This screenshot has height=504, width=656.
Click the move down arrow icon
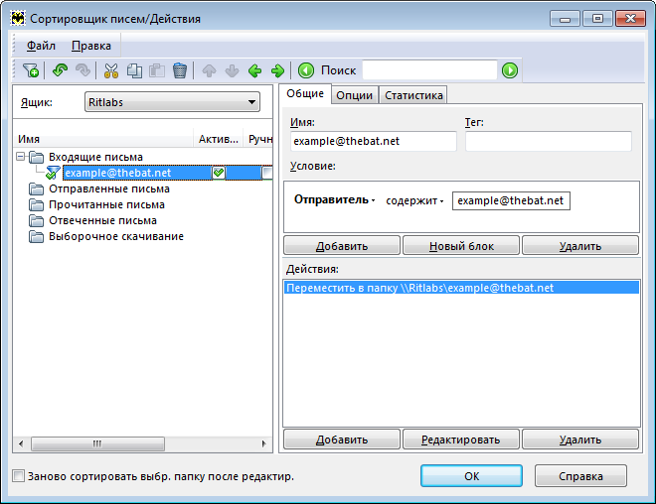pyautogui.click(x=232, y=70)
